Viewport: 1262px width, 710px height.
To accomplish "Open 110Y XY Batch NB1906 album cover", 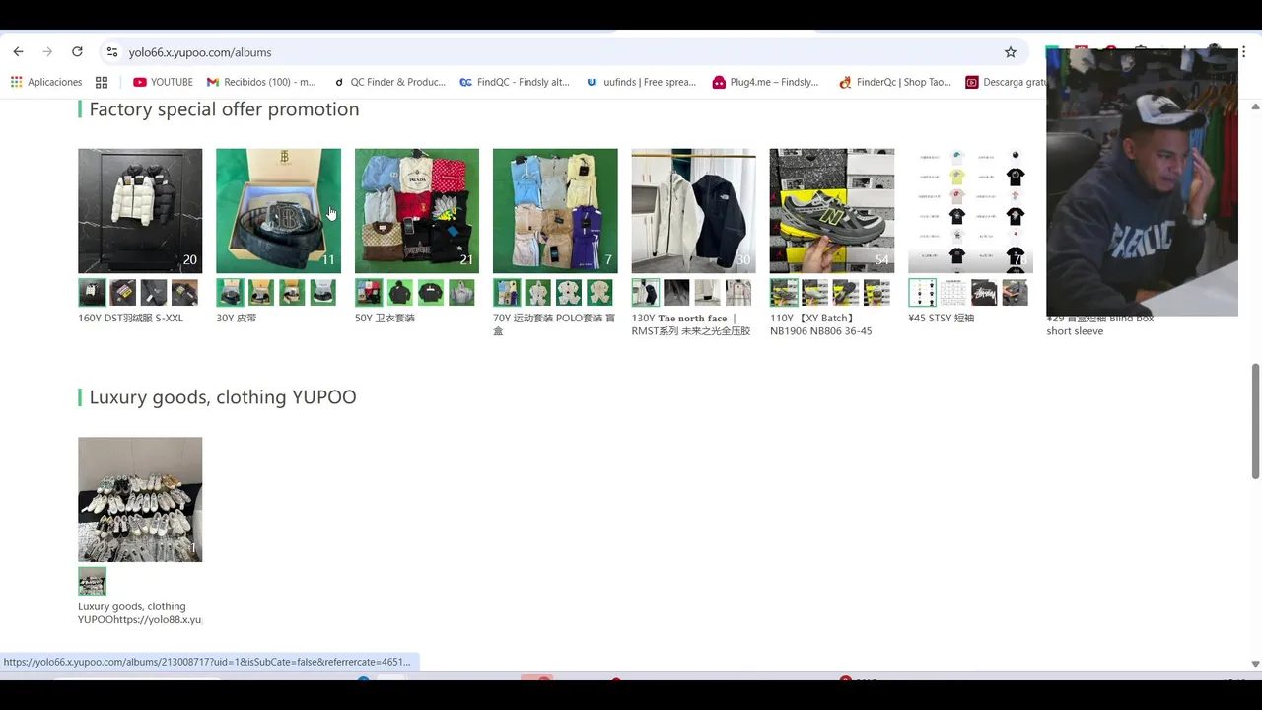I will tap(832, 211).
